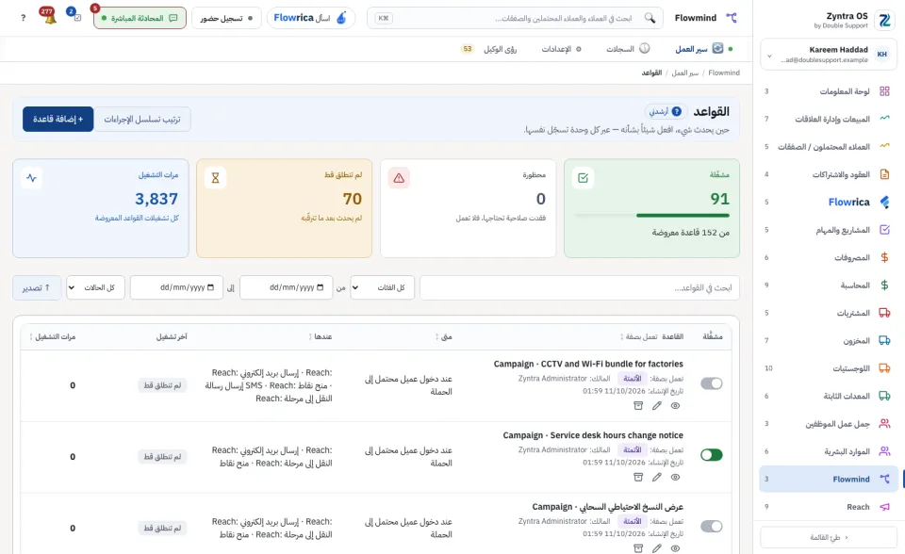Screen dimensions: 905x554
Task: Click the Zyntra OS logo icon
Action: pyautogui.click(x=884, y=20)
